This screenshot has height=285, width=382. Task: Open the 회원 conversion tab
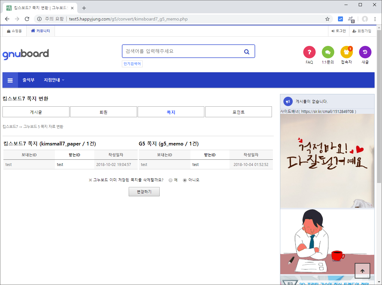tap(104, 112)
